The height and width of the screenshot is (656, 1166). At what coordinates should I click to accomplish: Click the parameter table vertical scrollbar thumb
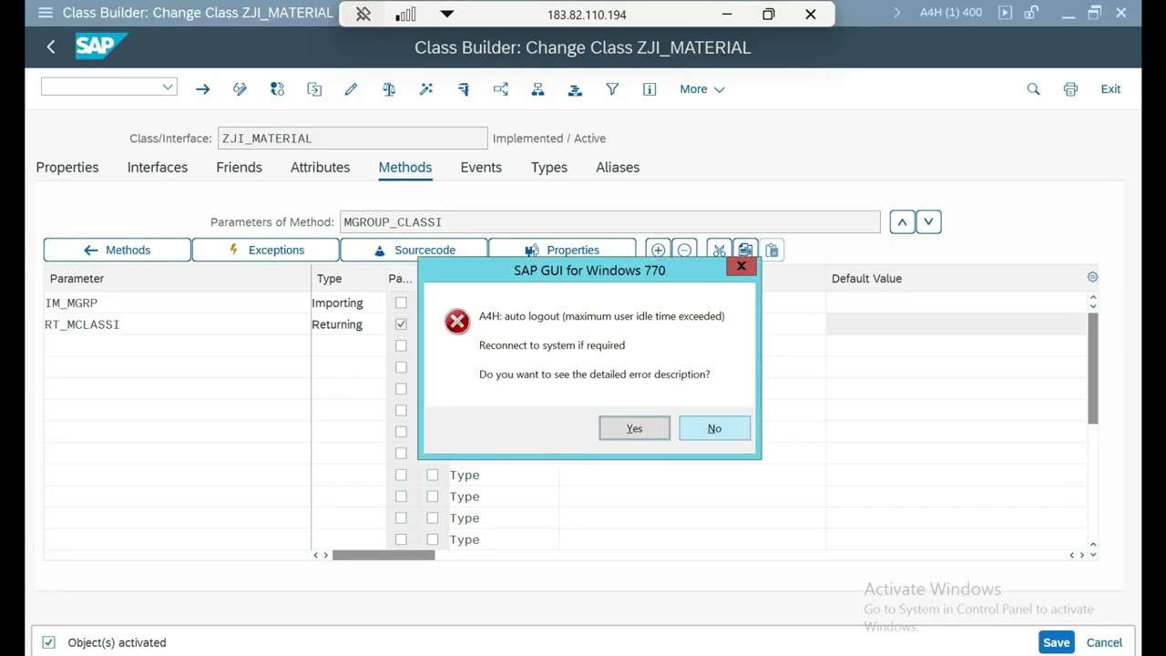pos(1093,368)
